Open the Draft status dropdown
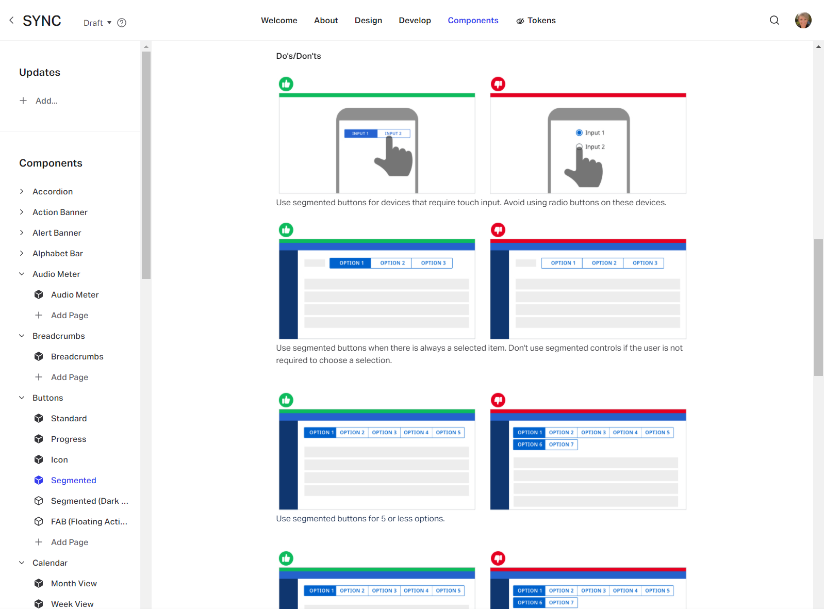The width and height of the screenshot is (824, 609). [x=97, y=23]
